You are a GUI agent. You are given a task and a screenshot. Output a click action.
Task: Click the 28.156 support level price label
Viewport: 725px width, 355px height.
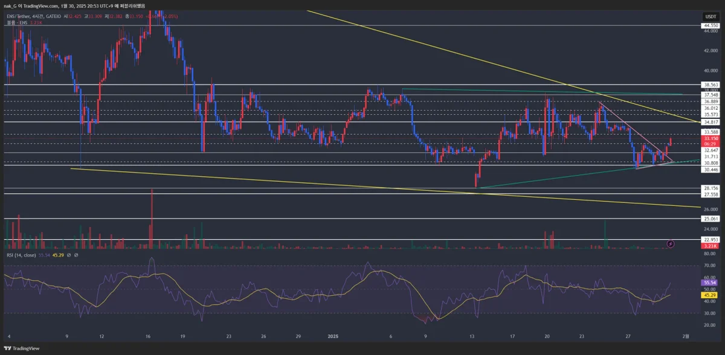709,188
